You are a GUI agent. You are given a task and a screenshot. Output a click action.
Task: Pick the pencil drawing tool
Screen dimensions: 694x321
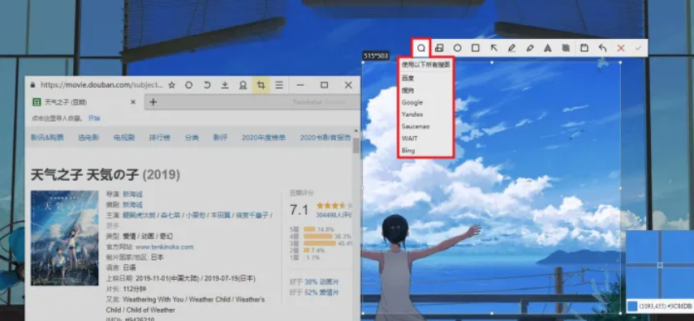[x=511, y=48]
